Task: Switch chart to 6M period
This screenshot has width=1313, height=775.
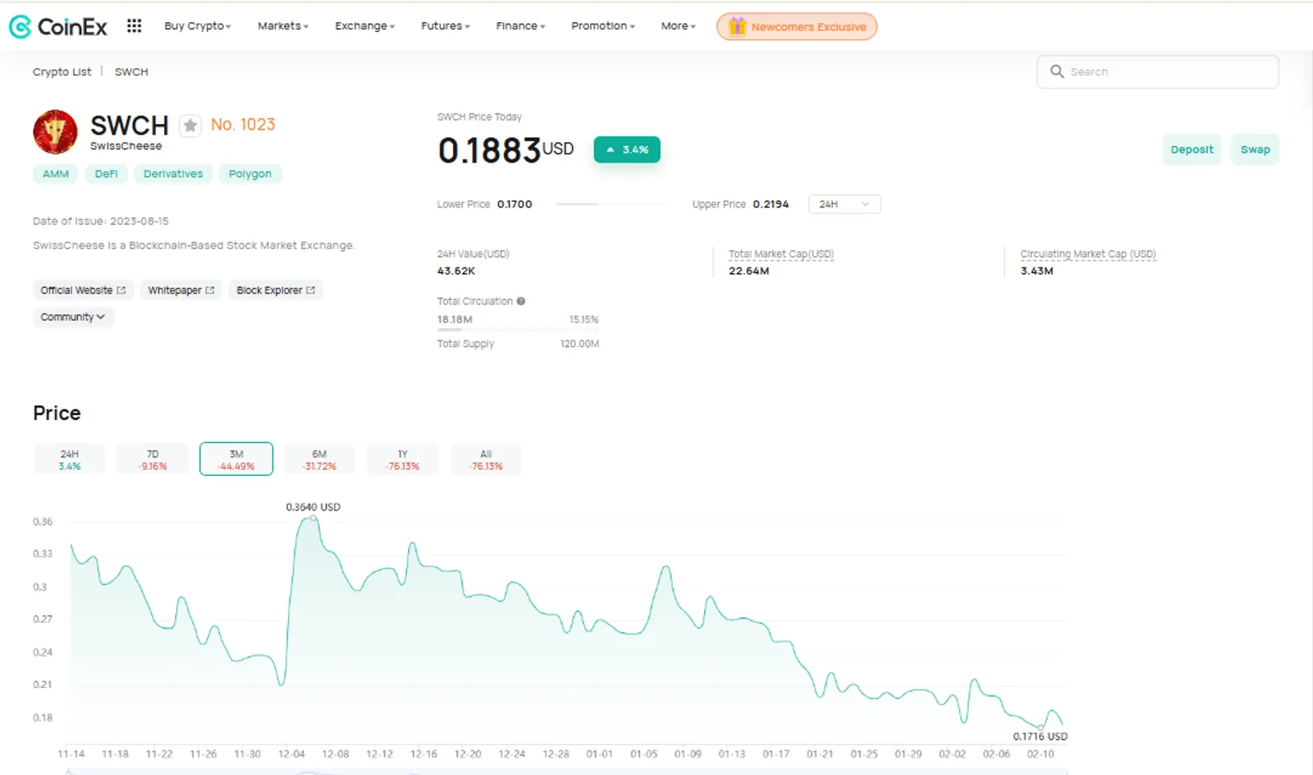Action: click(319, 459)
